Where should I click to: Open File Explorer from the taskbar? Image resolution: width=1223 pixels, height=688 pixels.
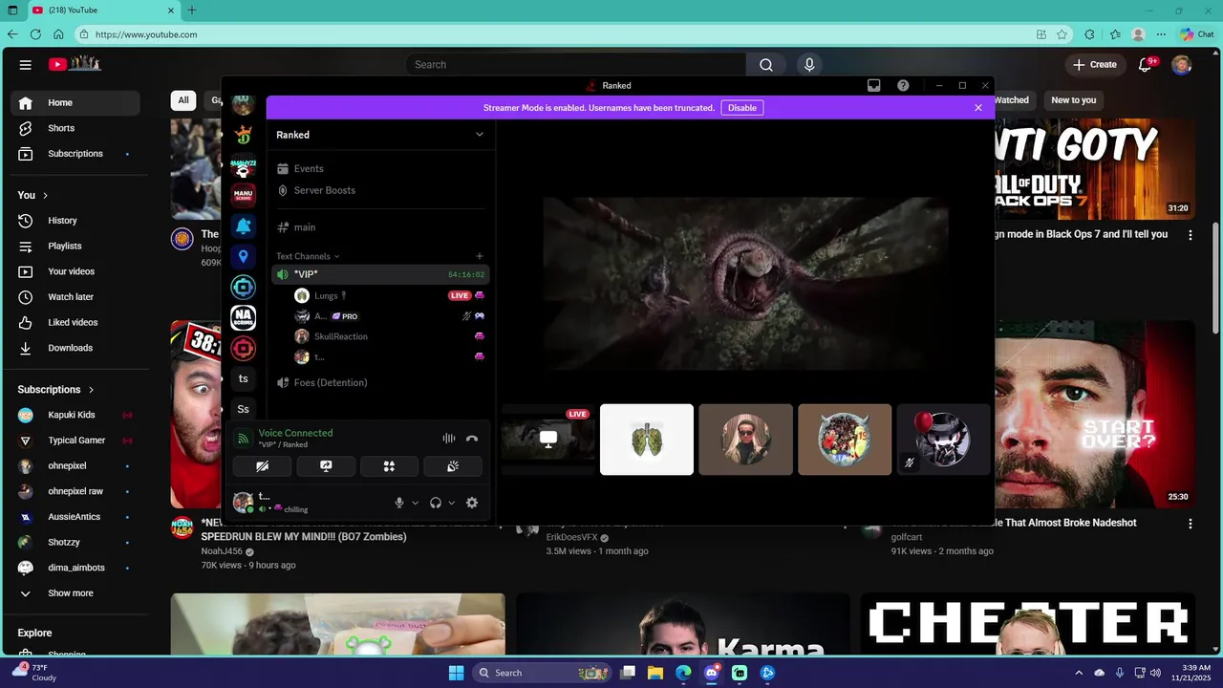point(655,673)
